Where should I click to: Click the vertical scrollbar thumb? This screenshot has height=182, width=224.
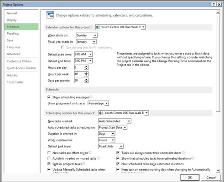[218, 63]
